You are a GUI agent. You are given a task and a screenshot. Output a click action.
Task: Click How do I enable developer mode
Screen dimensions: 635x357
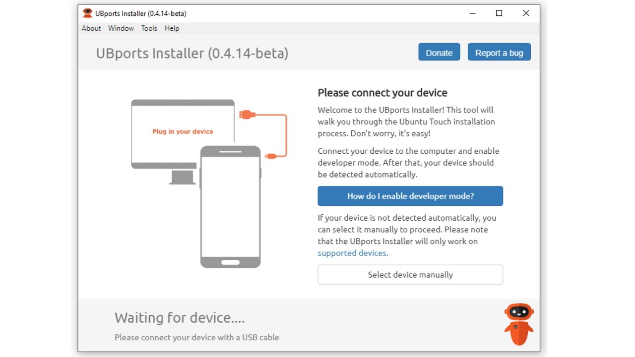pos(410,196)
